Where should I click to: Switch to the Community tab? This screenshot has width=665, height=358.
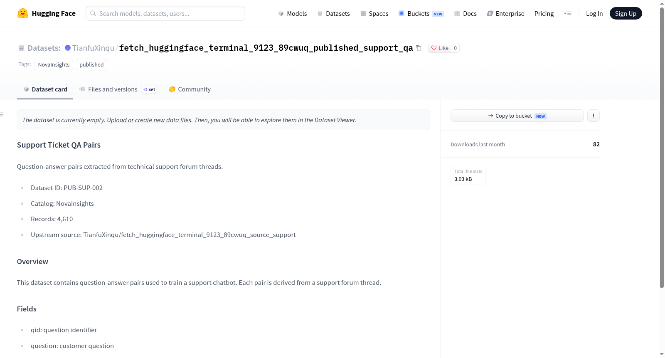190,89
